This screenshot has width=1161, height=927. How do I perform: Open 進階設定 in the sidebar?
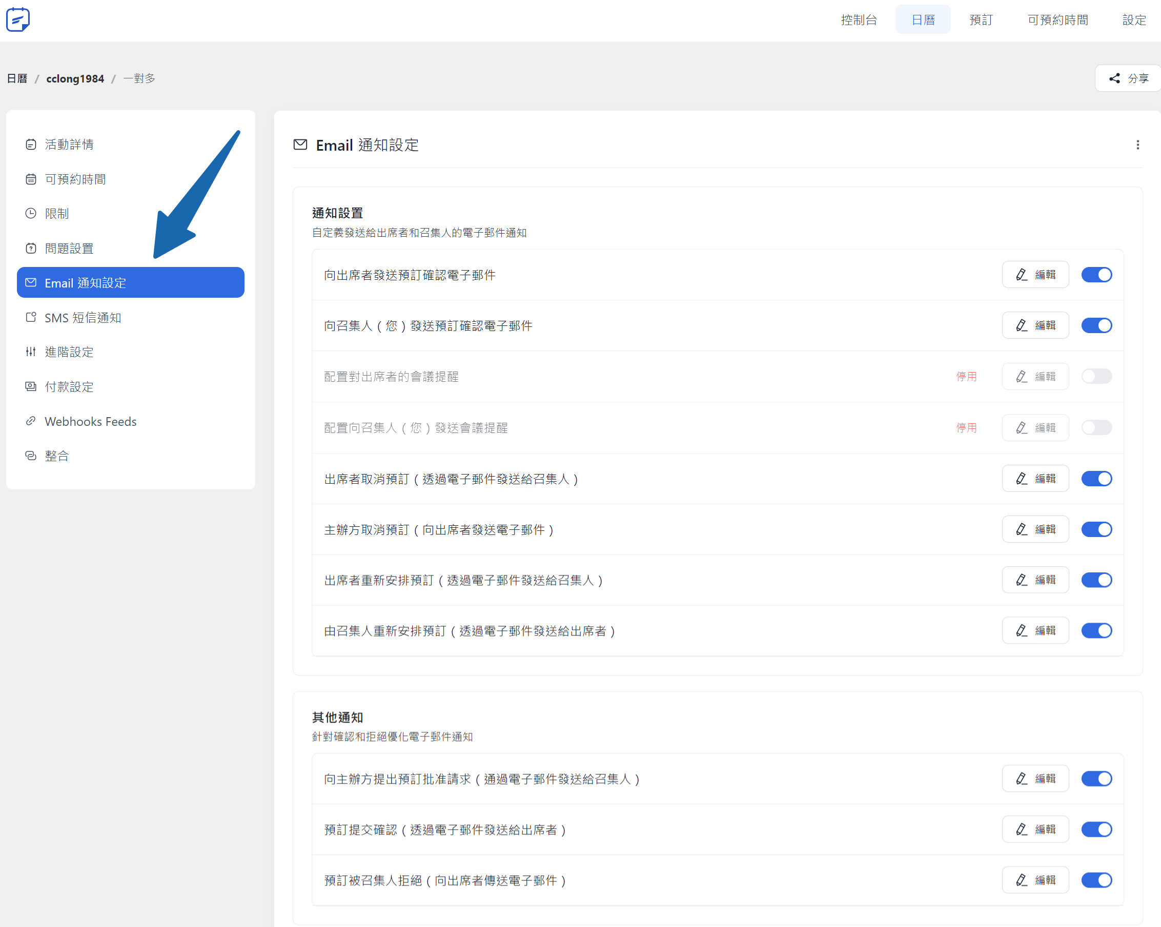click(69, 352)
